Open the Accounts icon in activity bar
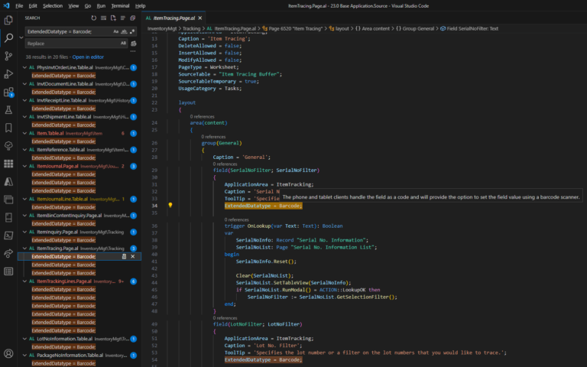The image size is (587, 367). (8, 353)
